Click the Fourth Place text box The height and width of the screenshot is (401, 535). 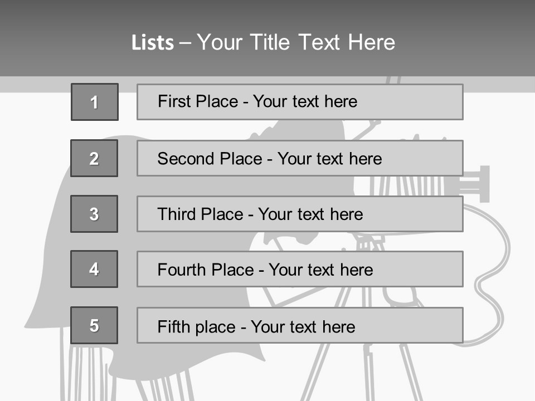(300, 270)
